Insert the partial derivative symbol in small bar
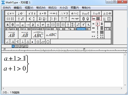This screenshot has width=128, height=95. [x=33, y=25]
